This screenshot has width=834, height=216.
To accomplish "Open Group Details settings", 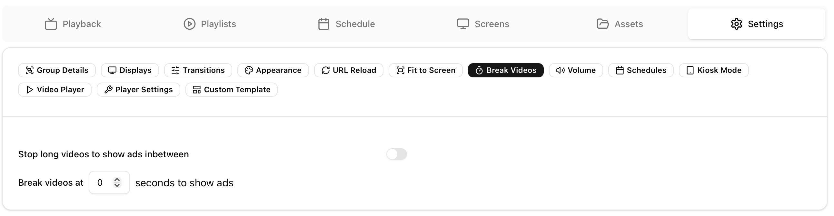I will coord(57,70).
